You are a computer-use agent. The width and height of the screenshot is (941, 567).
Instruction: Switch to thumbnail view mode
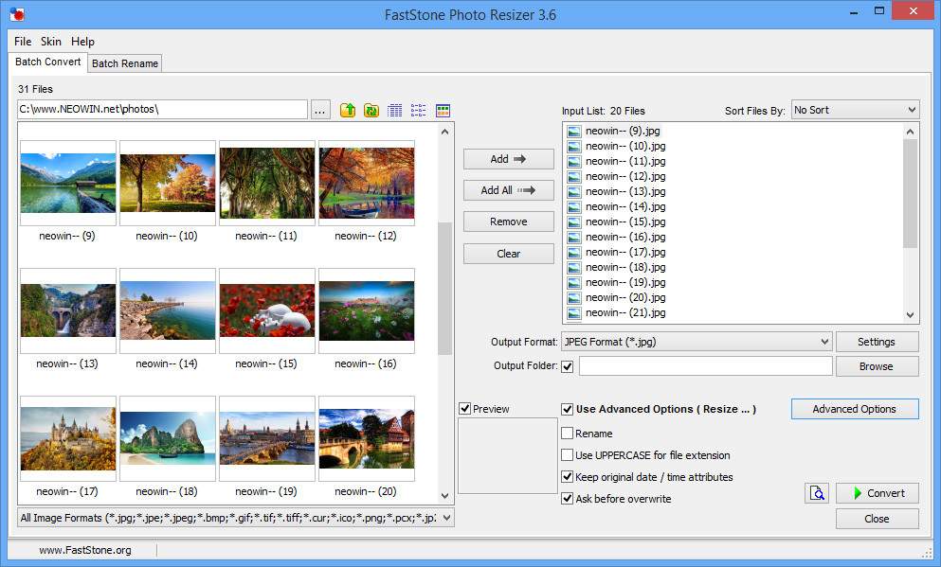tap(443, 110)
